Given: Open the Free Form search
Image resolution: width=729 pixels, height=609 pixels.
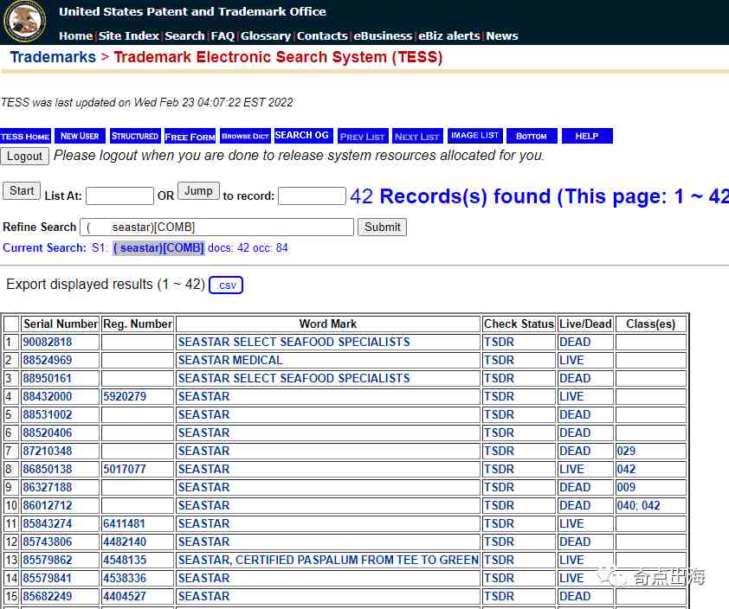Looking at the screenshot, I should click(190, 136).
